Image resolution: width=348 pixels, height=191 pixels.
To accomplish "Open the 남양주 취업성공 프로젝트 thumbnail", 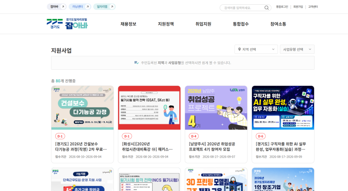I will point(216,108).
